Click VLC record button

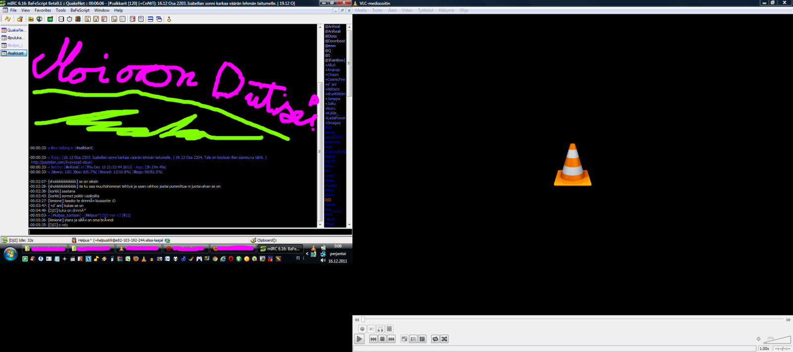[362, 329]
